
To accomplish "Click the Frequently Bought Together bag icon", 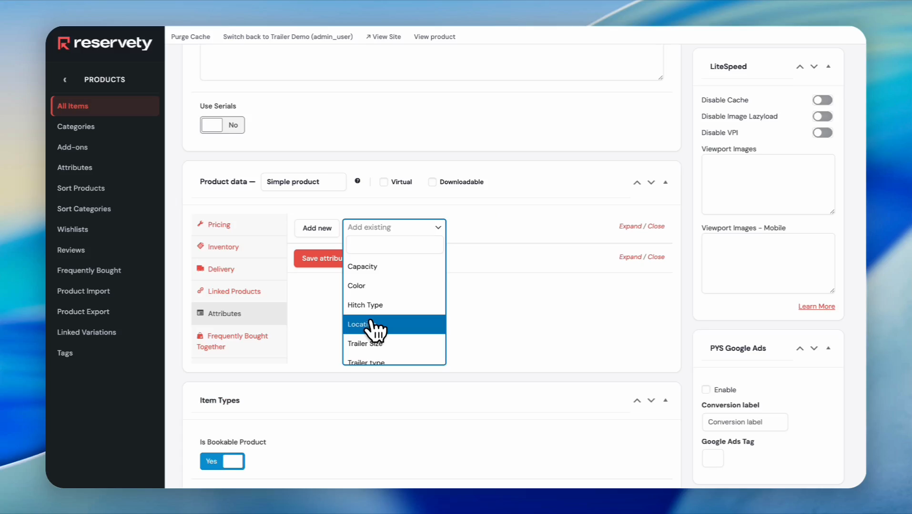I will (x=200, y=336).
